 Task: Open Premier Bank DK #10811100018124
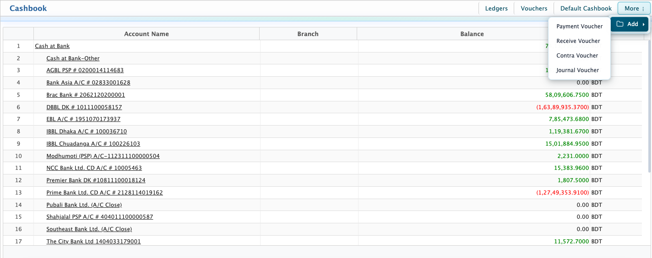[x=96, y=180]
